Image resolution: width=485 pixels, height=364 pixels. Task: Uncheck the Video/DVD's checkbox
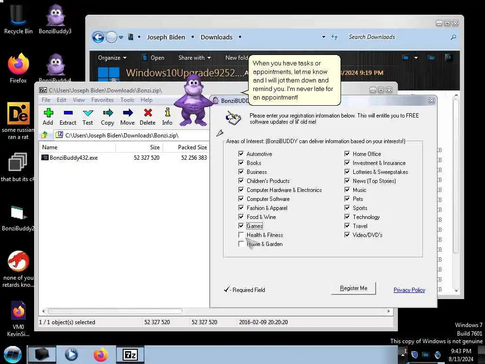point(347,235)
